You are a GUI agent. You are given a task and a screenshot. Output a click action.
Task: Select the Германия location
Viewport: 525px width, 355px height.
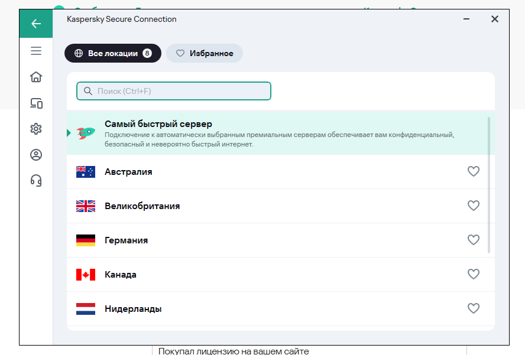tap(281, 240)
